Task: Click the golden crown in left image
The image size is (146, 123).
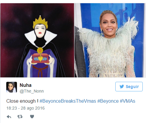Action: [x=40, y=22]
